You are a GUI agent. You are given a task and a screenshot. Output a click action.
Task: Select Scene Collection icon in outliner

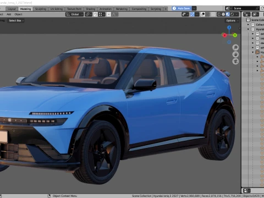point(248,20)
